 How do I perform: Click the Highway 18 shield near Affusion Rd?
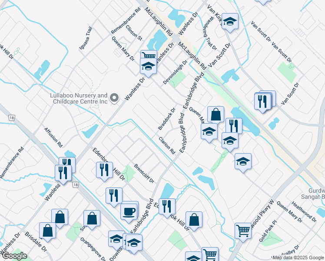tap(12, 118)
